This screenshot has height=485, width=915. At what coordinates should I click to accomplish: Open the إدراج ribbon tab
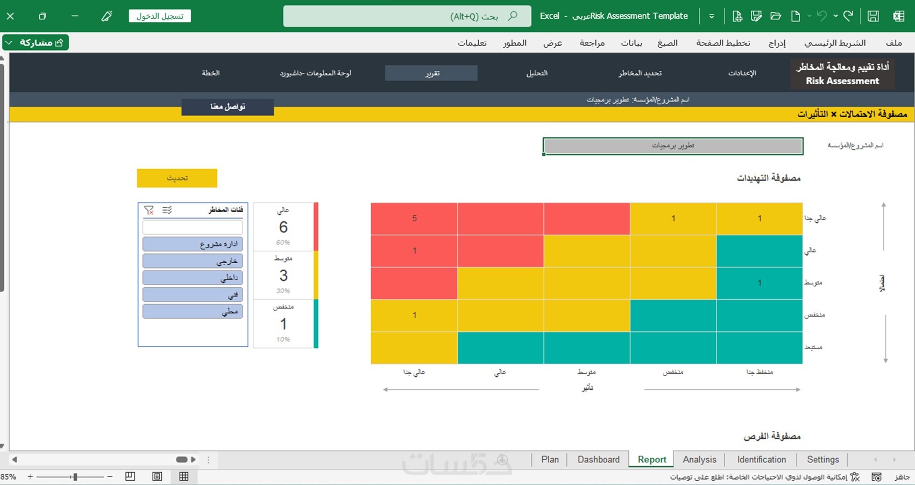777,43
